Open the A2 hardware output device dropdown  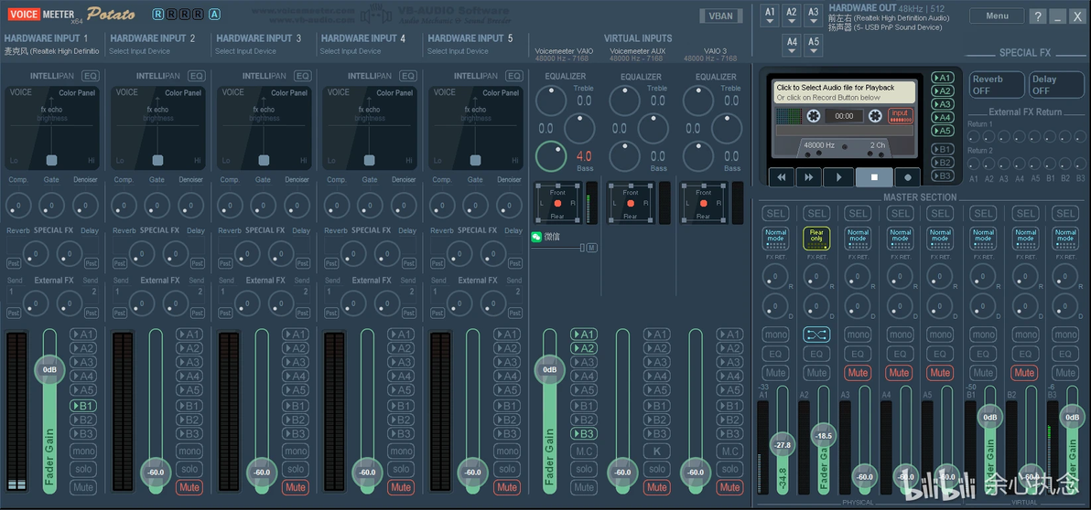792,16
